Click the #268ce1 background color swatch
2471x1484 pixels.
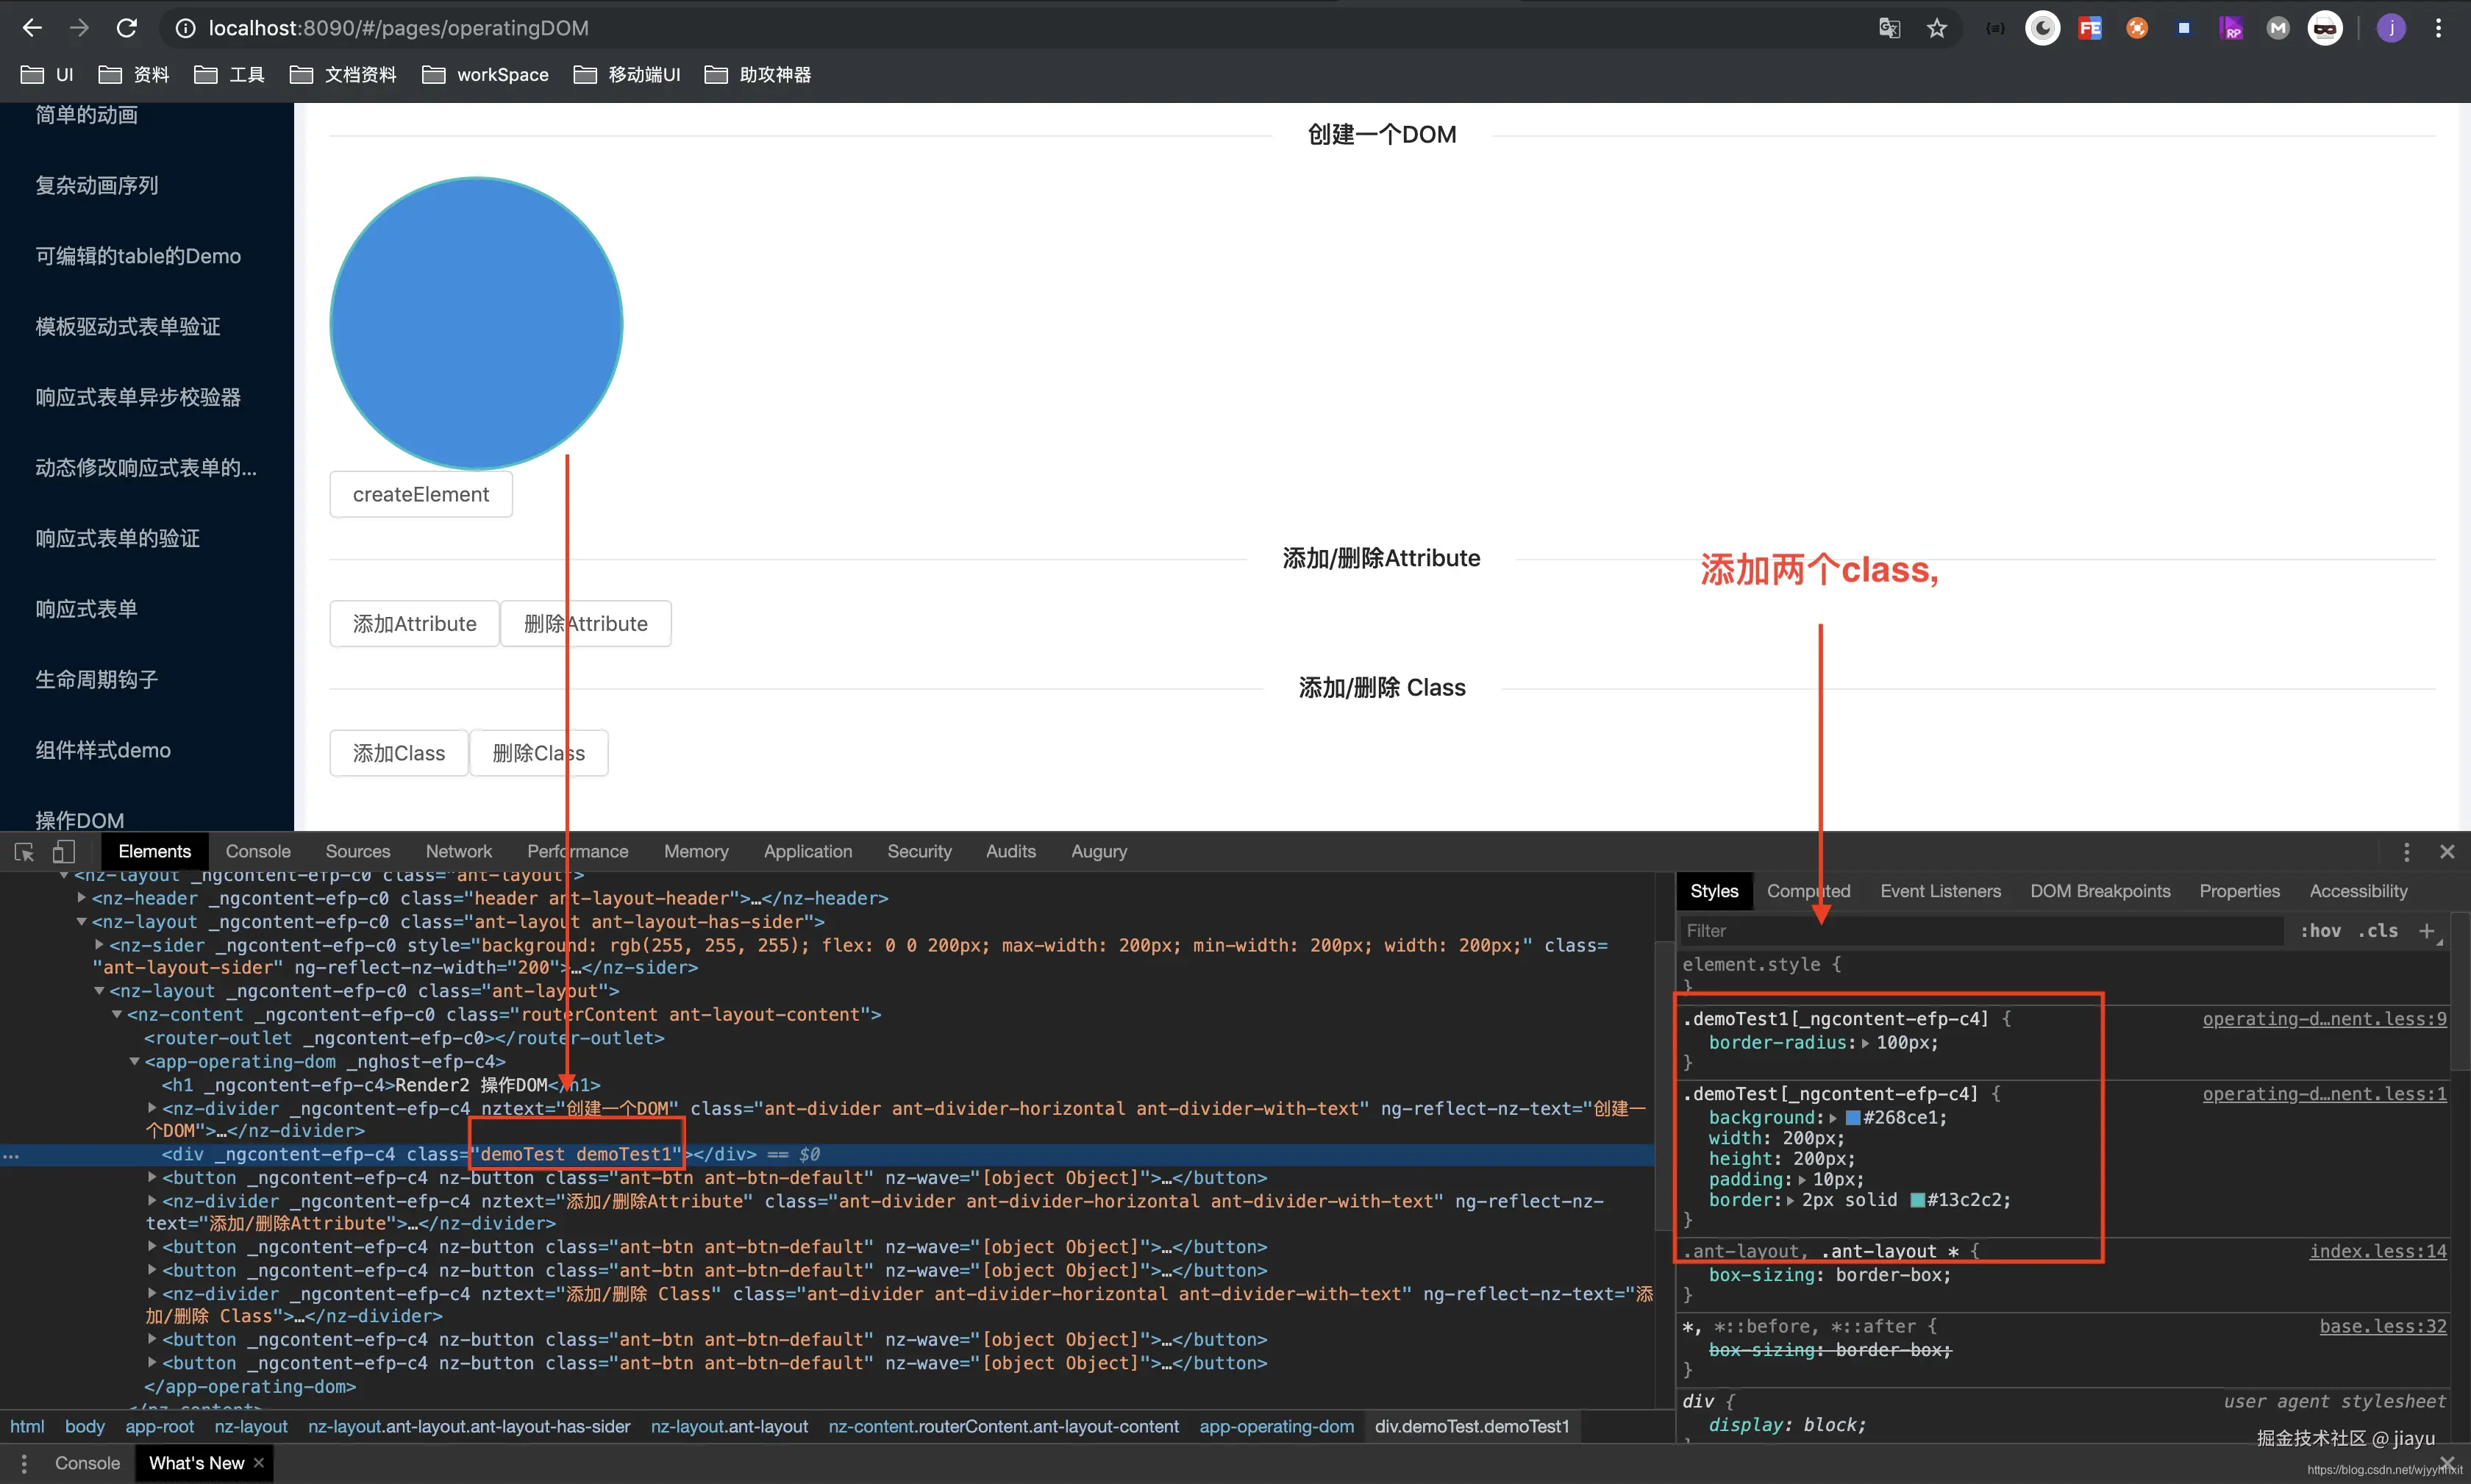click(x=1852, y=1118)
